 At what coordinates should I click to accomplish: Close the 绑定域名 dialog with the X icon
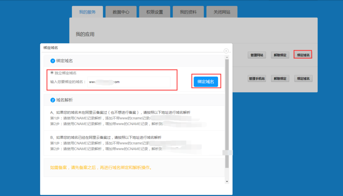[226, 51]
